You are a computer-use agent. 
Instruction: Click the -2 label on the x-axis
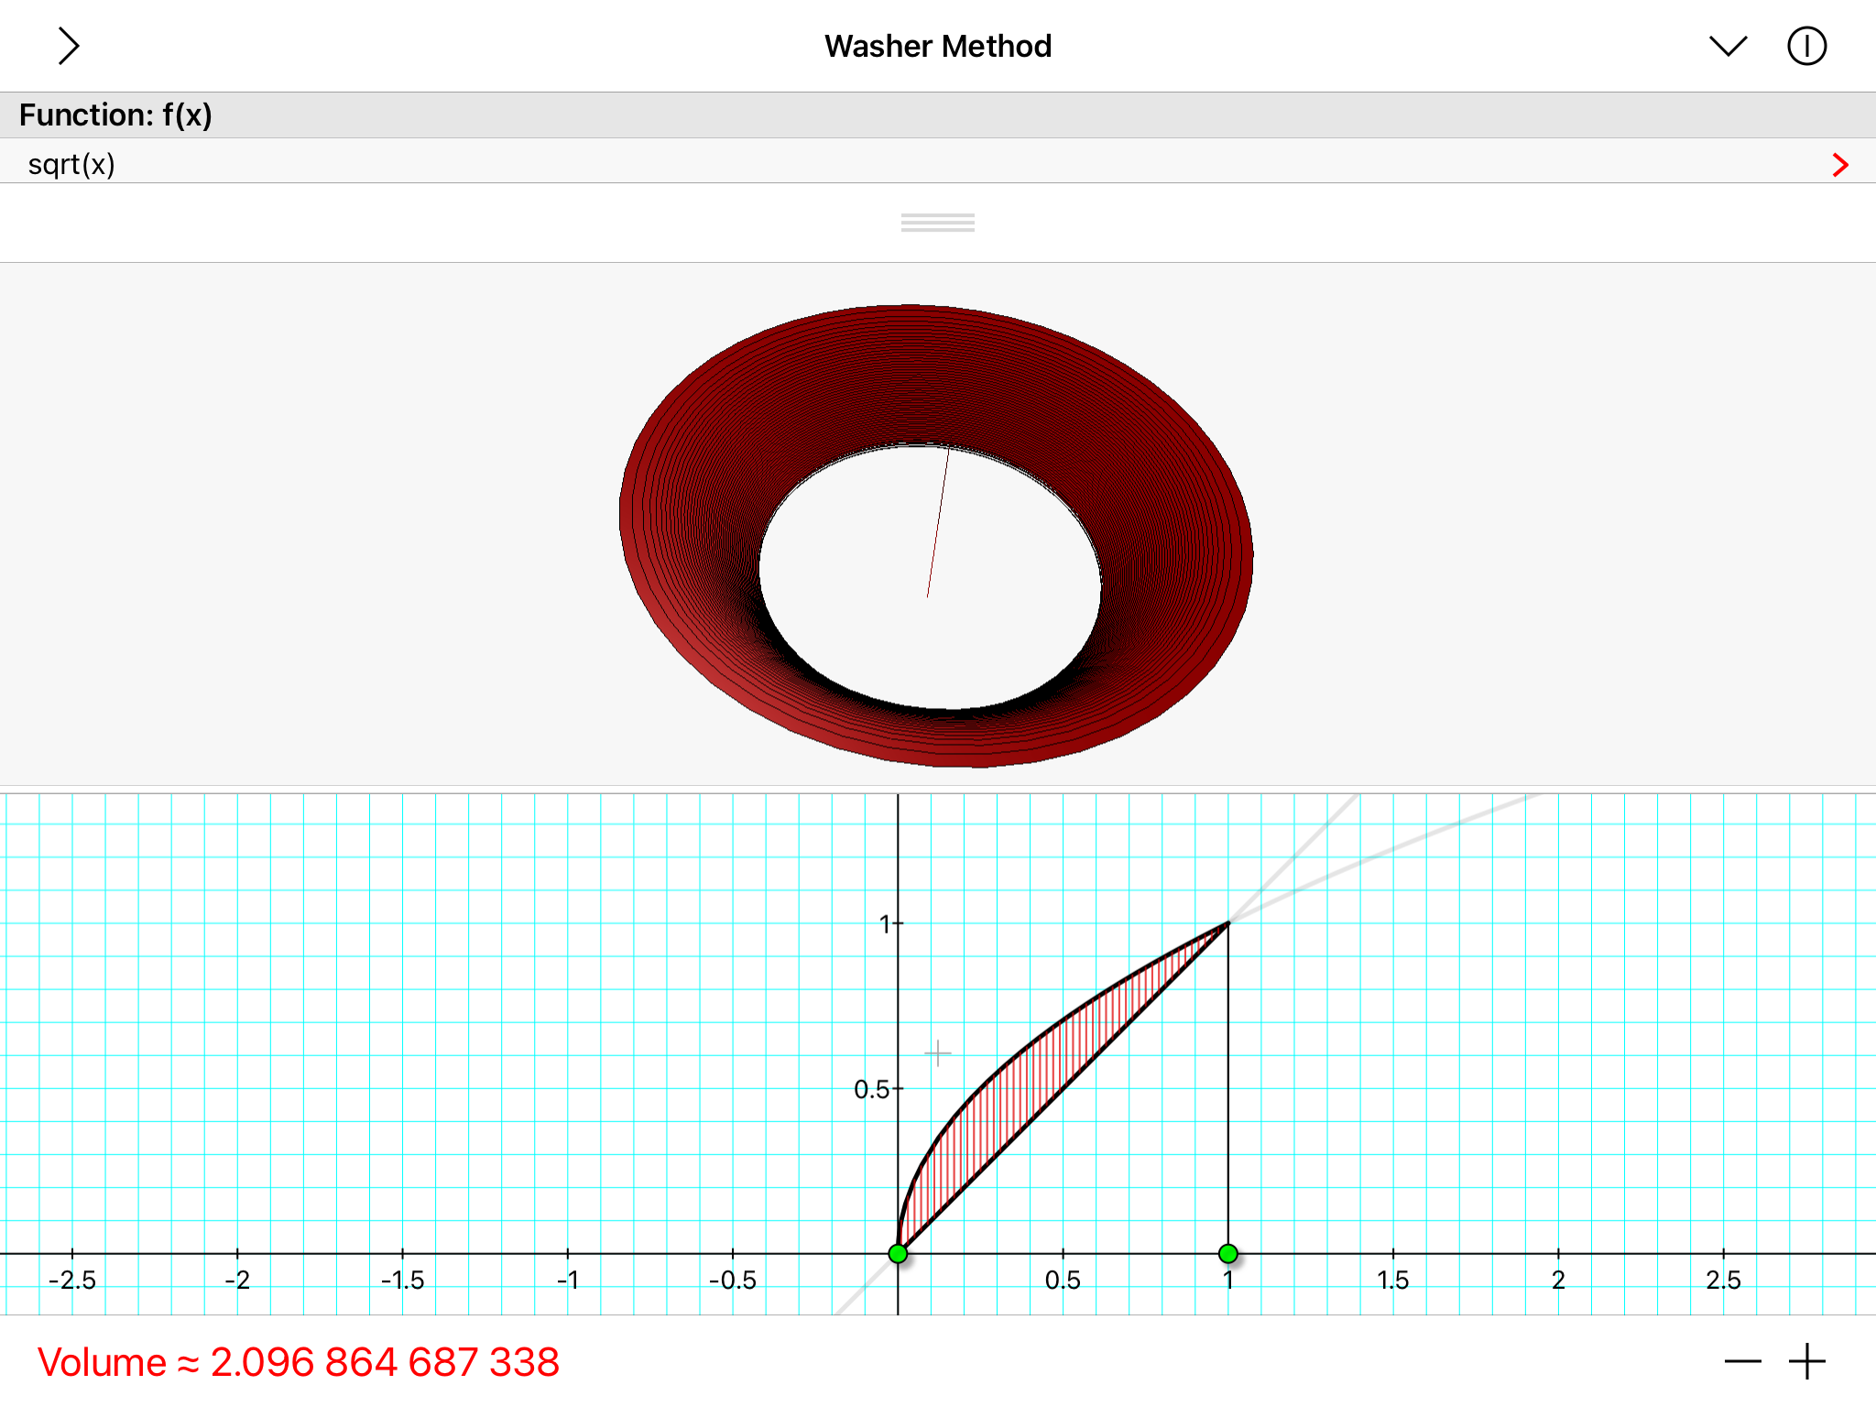pyautogui.click(x=237, y=1280)
